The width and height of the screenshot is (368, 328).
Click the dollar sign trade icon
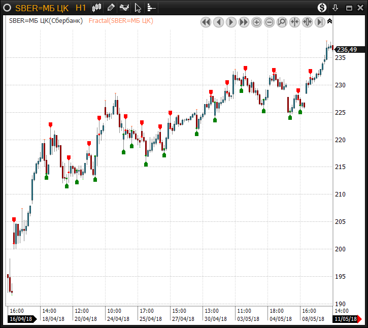(x=322, y=8)
